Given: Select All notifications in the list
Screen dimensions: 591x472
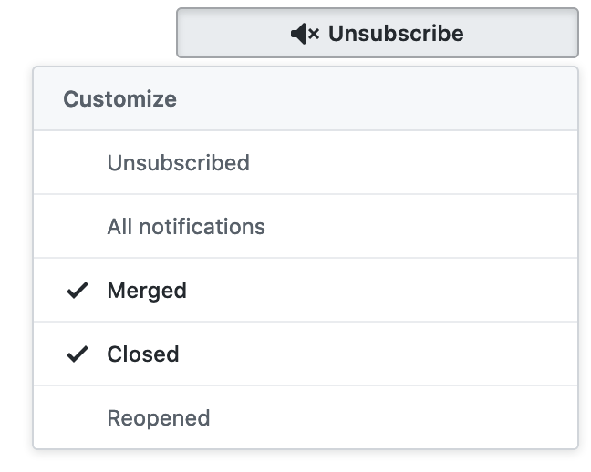Looking at the screenshot, I should point(186,227).
